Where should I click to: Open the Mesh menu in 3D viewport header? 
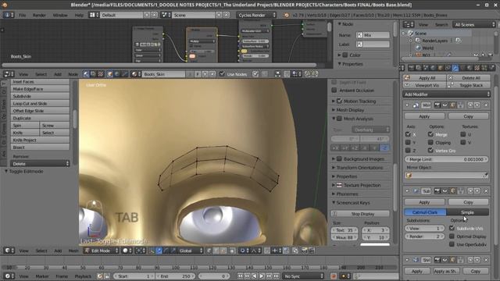73,251
